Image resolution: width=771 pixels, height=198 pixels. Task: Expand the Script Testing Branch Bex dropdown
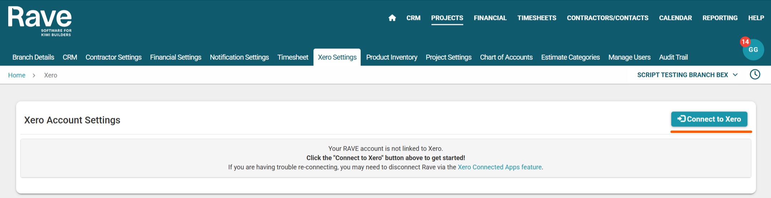[687, 75]
